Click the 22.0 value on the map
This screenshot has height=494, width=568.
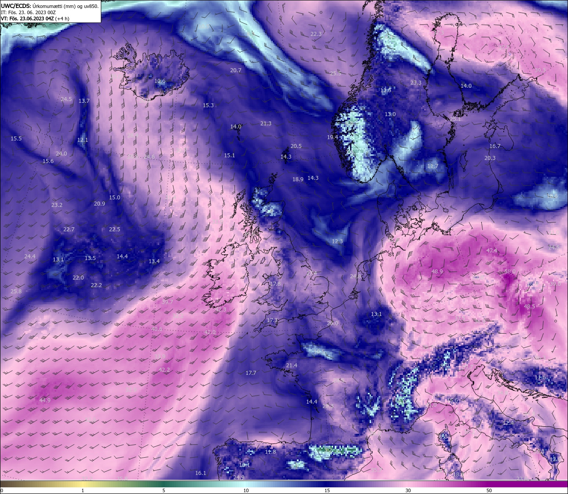78,278
